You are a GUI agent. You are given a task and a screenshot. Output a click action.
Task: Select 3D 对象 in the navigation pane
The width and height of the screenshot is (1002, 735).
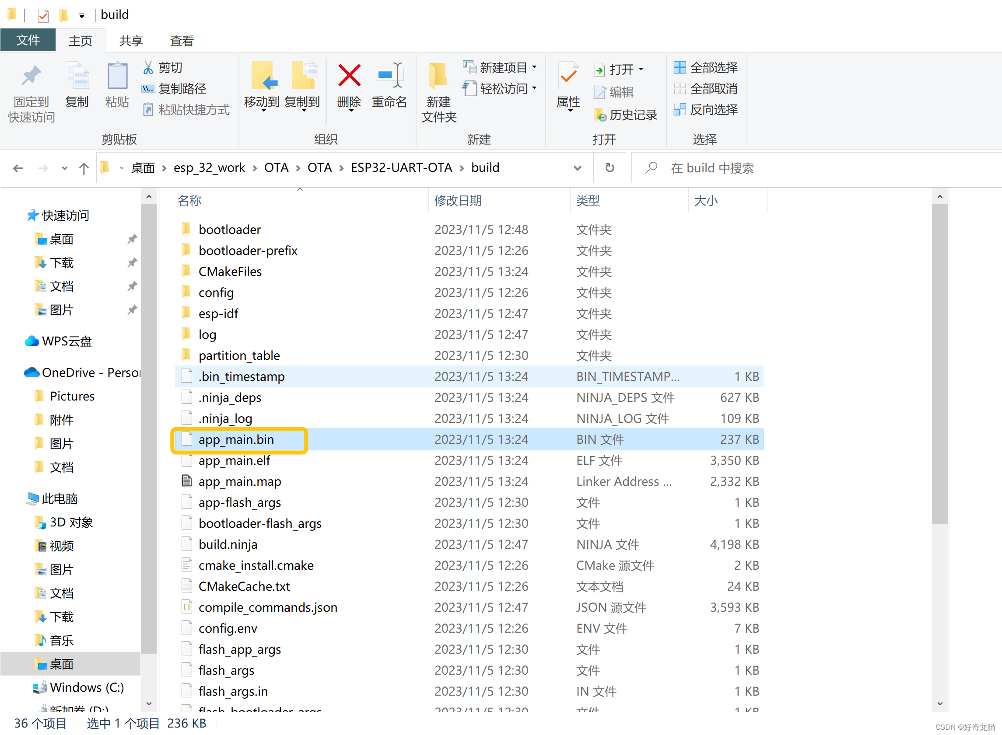[63, 523]
